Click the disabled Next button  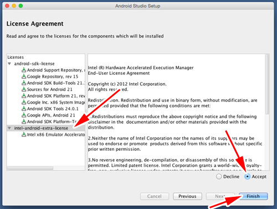point(220,196)
